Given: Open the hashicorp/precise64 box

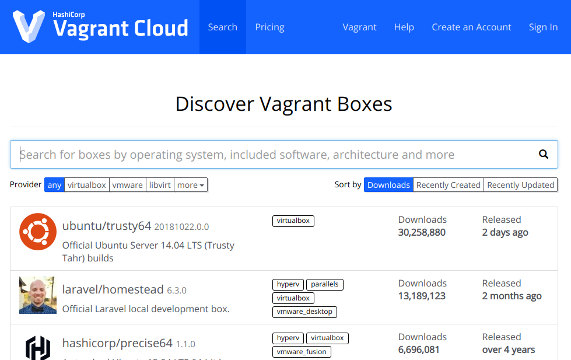Looking at the screenshot, I should coord(117,343).
